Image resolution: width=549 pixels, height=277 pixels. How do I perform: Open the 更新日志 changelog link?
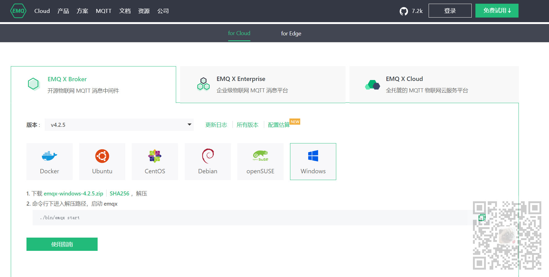pos(216,125)
